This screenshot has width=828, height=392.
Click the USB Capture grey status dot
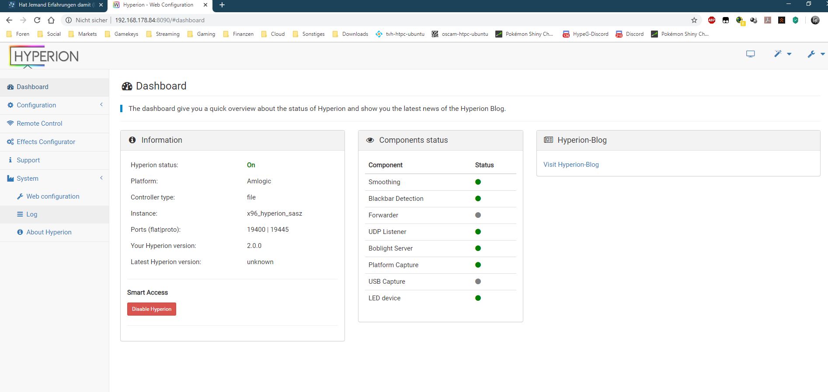[478, 282]
